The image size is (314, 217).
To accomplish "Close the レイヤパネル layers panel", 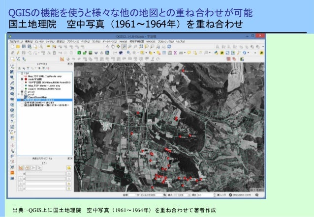I will pyautogui.click(x=71, y=64).
